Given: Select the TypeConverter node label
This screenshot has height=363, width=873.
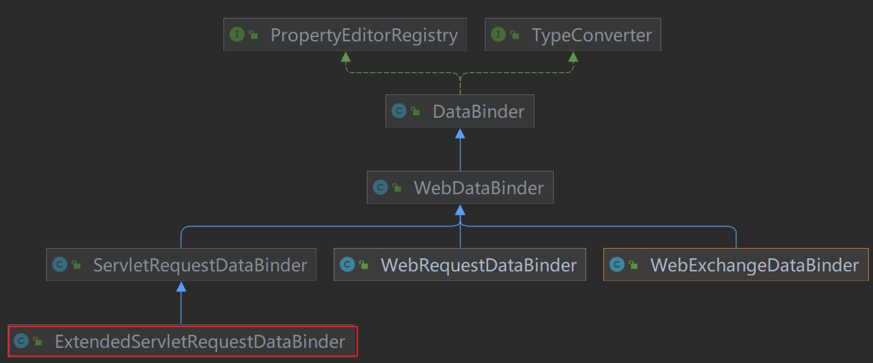Looking at the screenshot, I should [592, 35].
